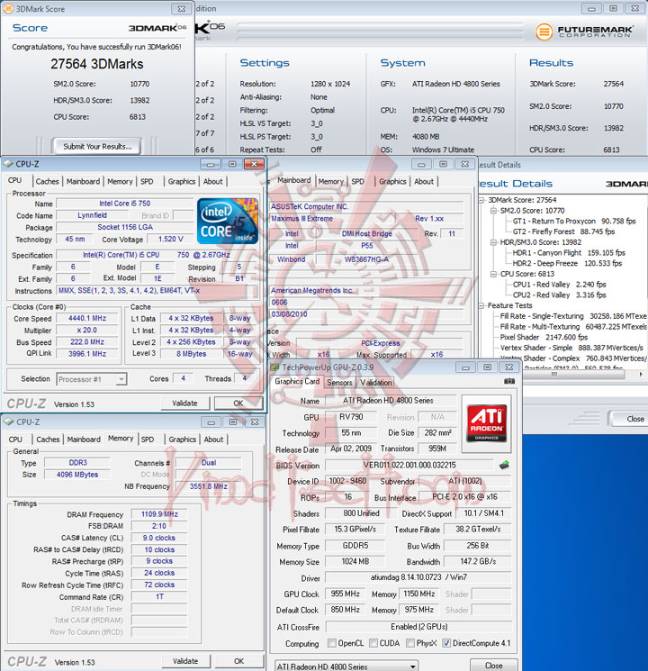The image size is (648, 671).
Task: Click the DRAM Frequency 1109.9 MHz value
Action: pyautogui.click(x=159, y=514)
